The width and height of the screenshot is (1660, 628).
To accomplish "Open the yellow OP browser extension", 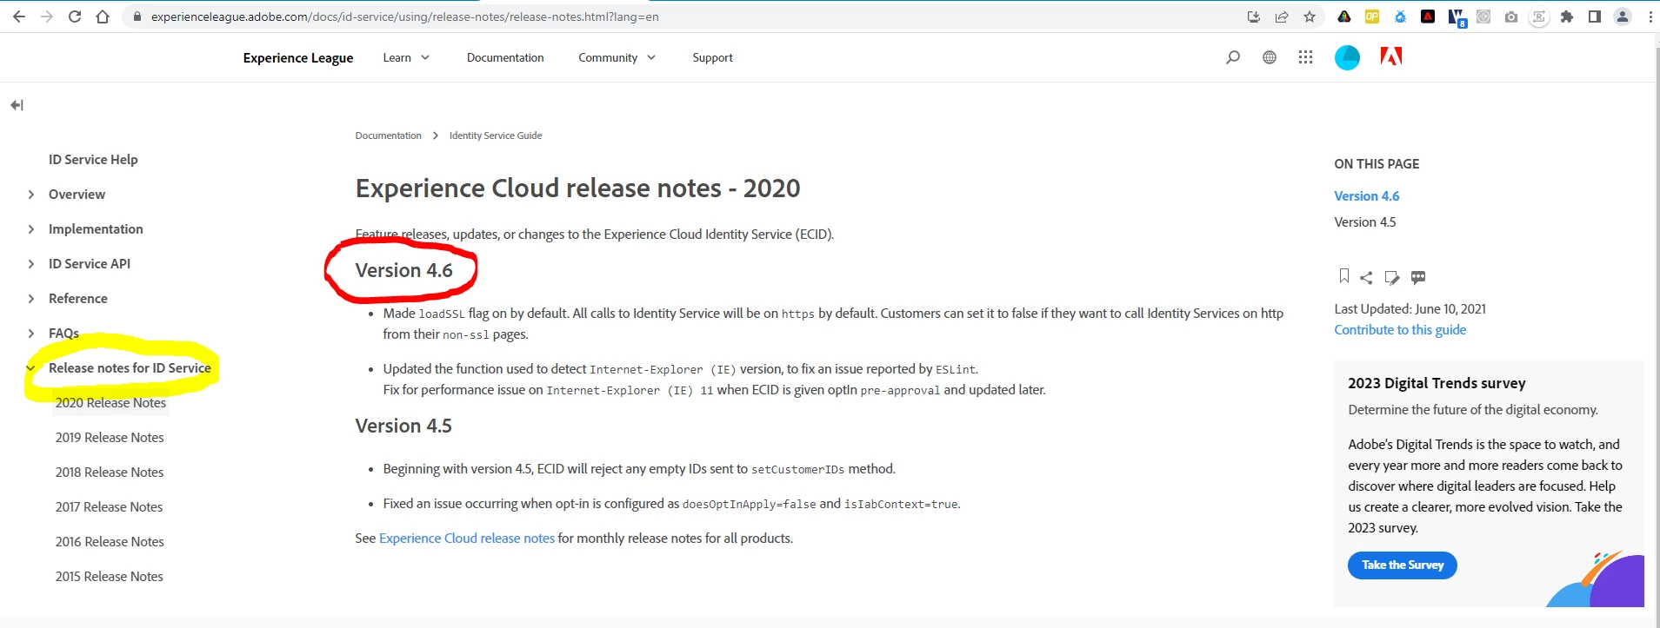I will click(x=1372, y=17).
